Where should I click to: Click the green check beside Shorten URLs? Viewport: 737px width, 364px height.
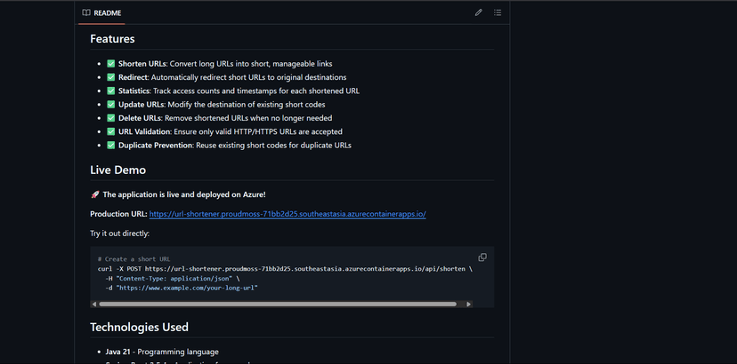[111, 63]
